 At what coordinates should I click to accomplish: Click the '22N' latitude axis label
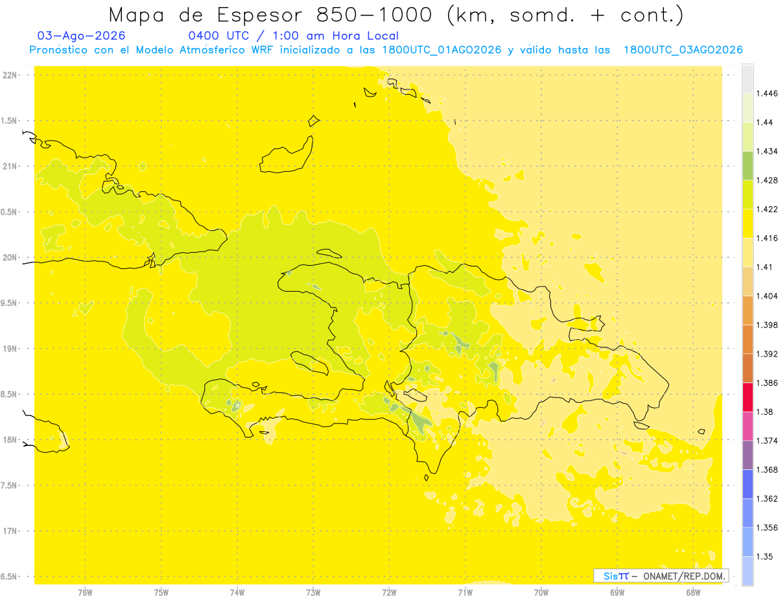pyautogui.click(x=10, y=75)
